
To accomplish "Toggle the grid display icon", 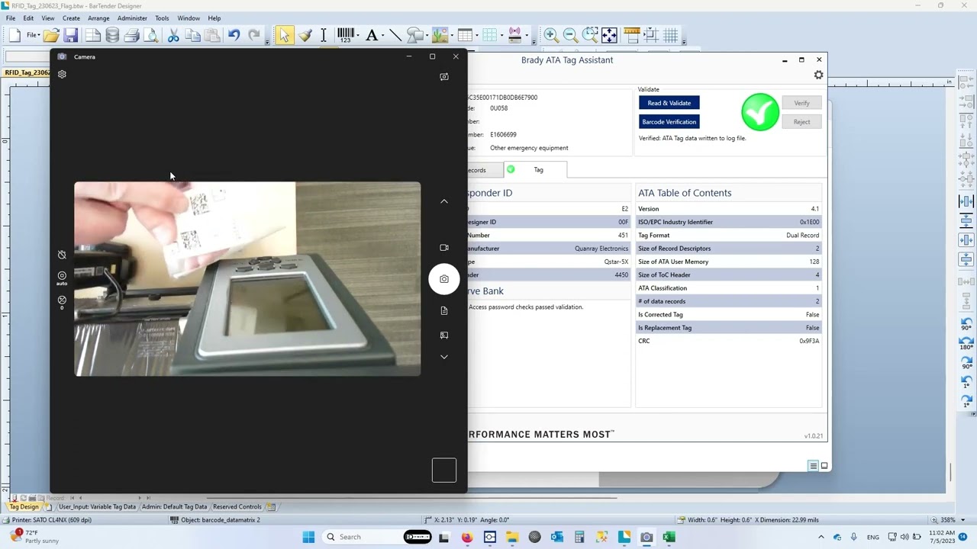I will click(x=670, y=35).
